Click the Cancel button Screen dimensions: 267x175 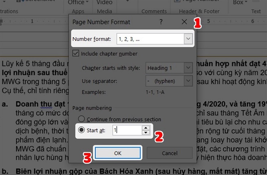(x=169, y=153)
